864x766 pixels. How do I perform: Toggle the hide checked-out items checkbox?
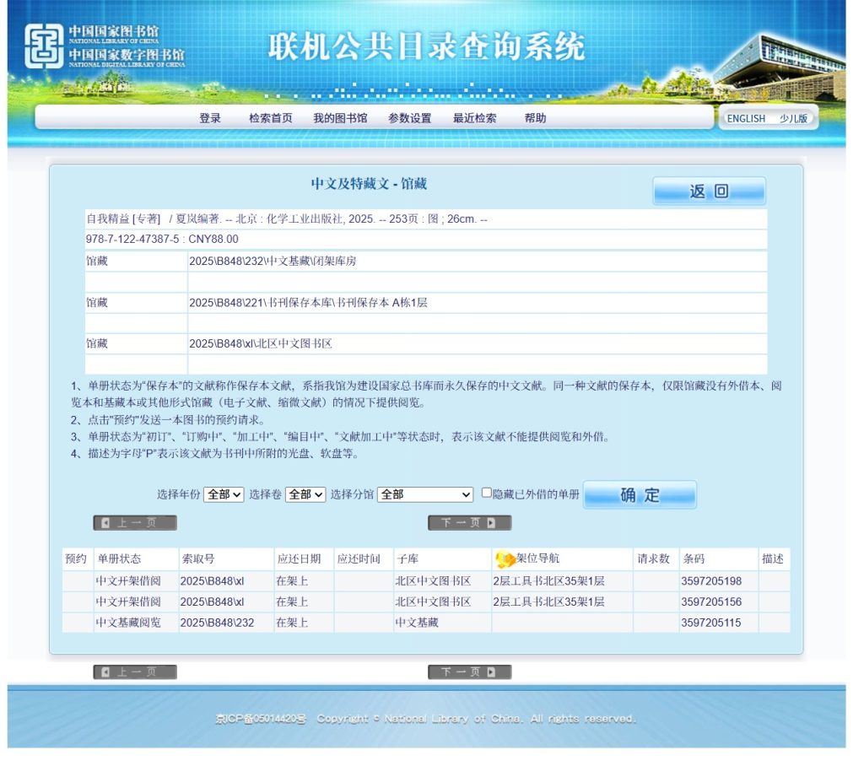[x=487, y=493]
